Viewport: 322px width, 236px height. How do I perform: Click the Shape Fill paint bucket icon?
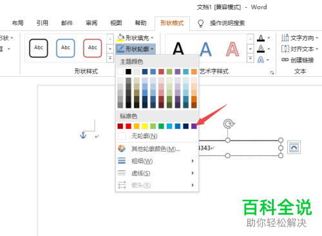coord(120,37)
